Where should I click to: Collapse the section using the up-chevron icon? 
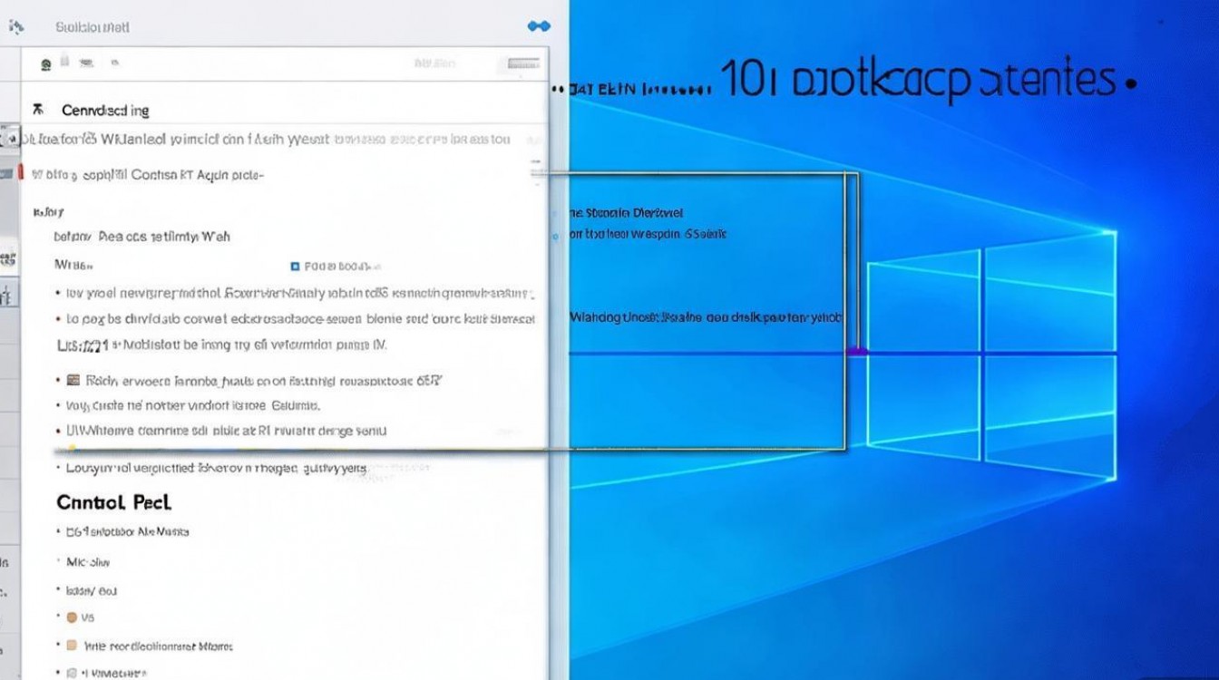pyautogui.click(x=38, y=110)
